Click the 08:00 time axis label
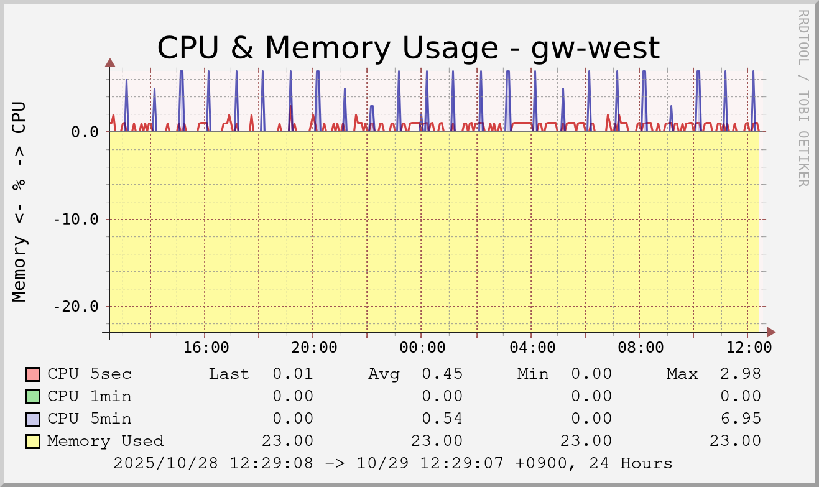This screenshot has height=487, width=819. pos(640,347)
